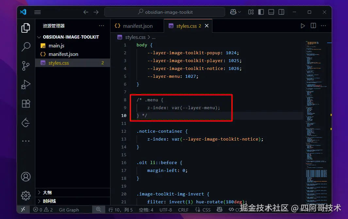This screenshot has height=219, width=348.
Task: Toggle the bottom panel
Action: 271,12
